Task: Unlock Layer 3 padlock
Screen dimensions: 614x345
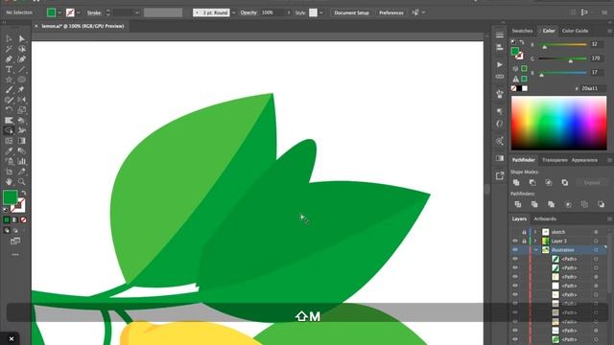Action: 524,241
